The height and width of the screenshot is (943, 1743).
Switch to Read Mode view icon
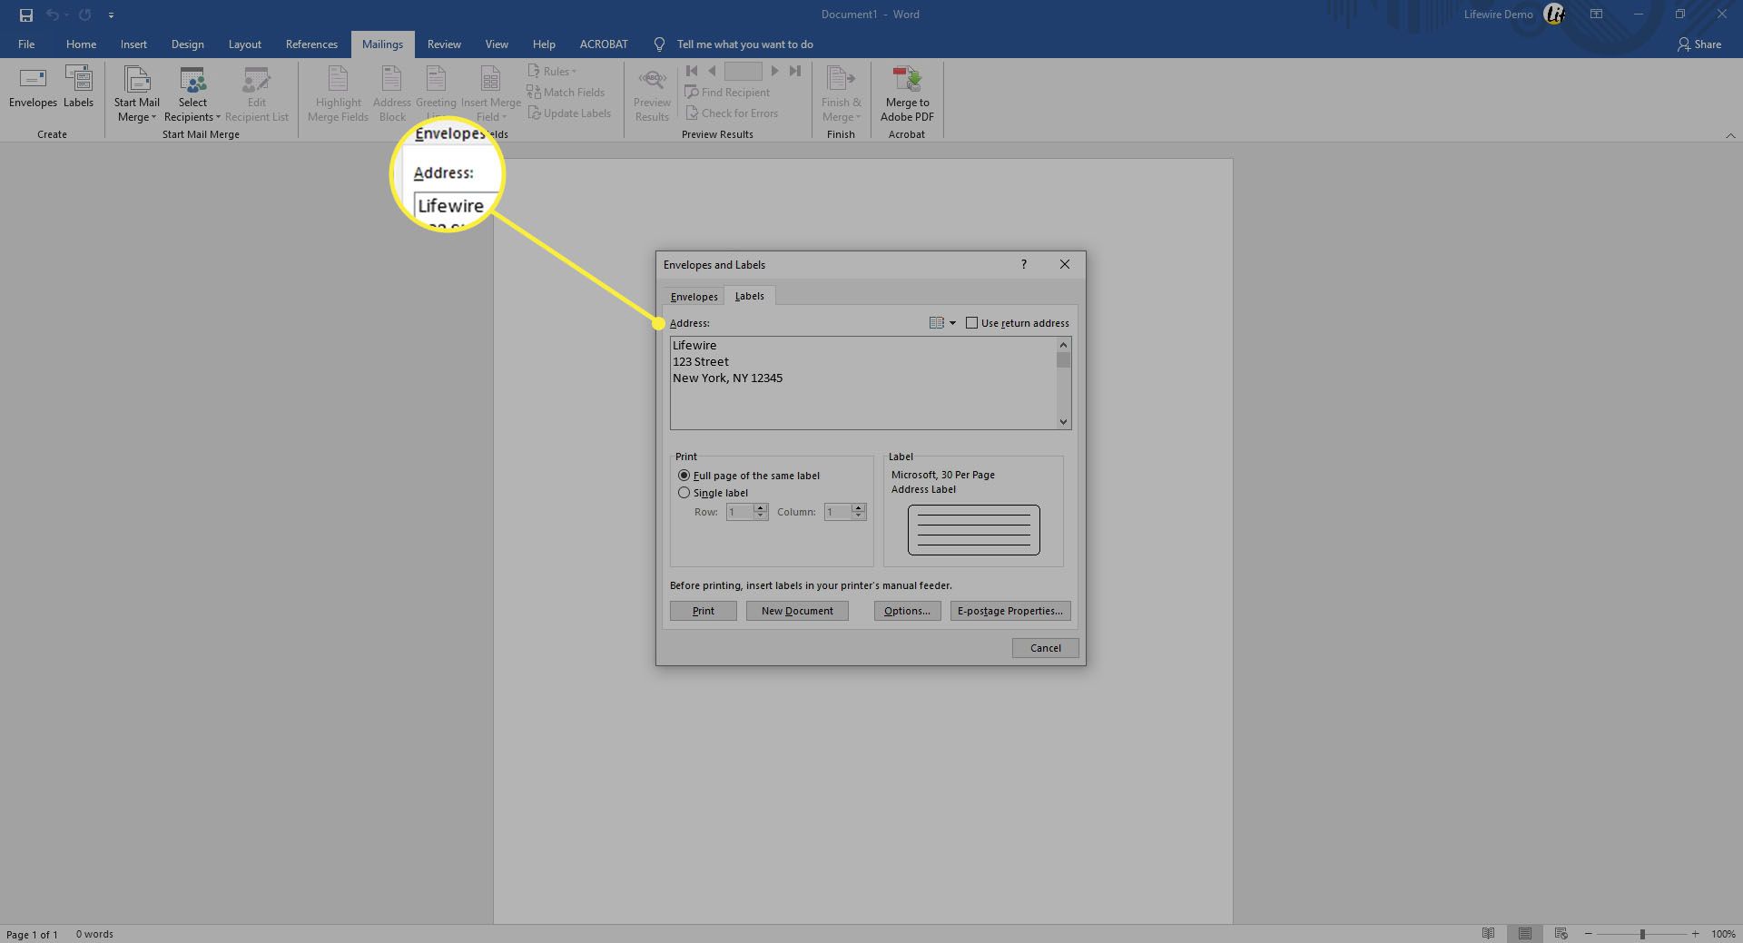[1488, 933]
